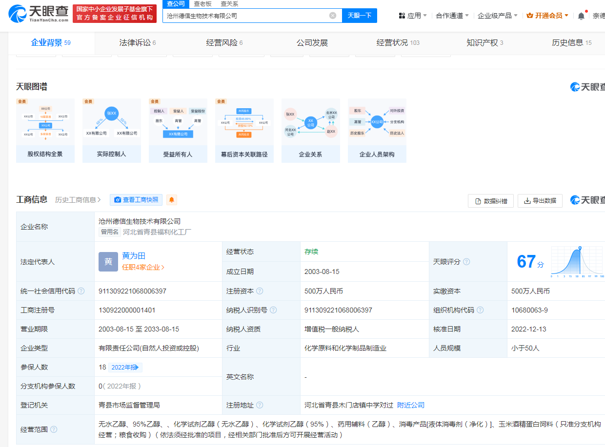The height and width of the screenshot is (447, 605).
Task: Click the 查看工商快照 button
Action: (x=136, y=200)
